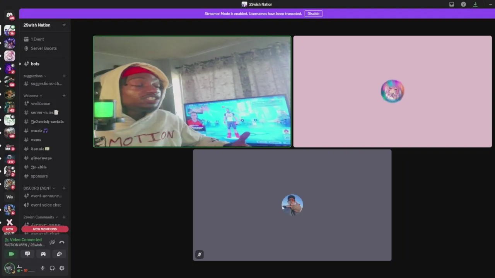
Task: Open user avatar in bottom panel
Action: [x=9, y=268]
